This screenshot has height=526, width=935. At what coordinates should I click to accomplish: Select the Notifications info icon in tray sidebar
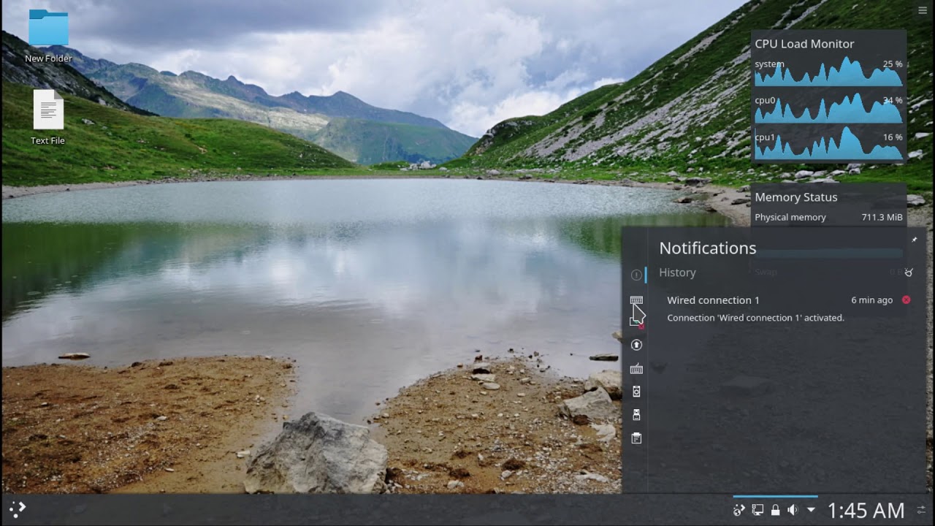(636, 275)
